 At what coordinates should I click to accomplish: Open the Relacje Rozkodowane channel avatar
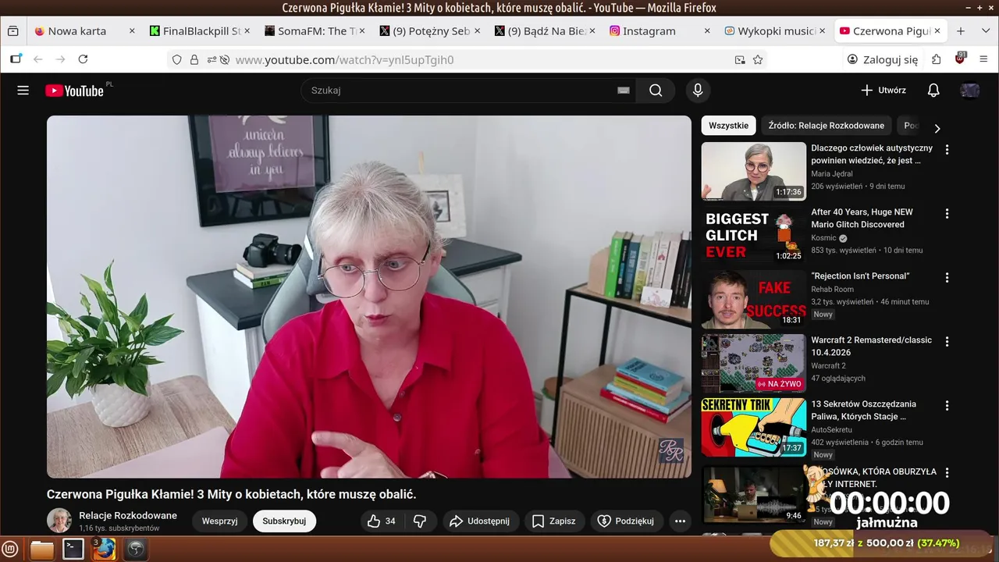tap(59, 521)
